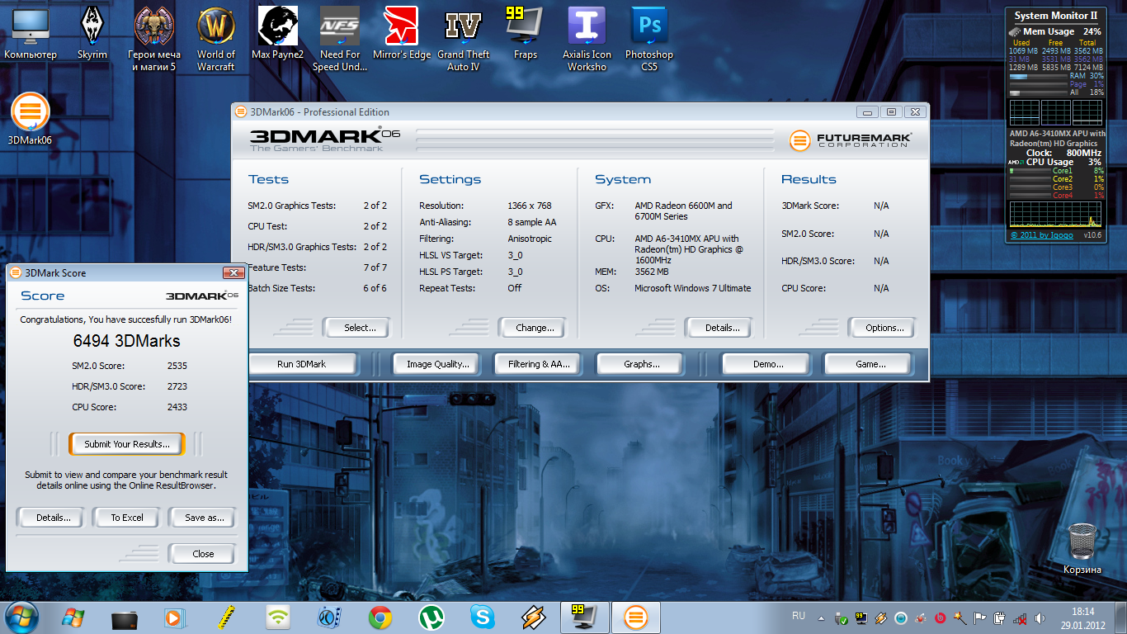
Task: Click the SM2.0 Score value 2535
Action: click(x=177, y=366)
